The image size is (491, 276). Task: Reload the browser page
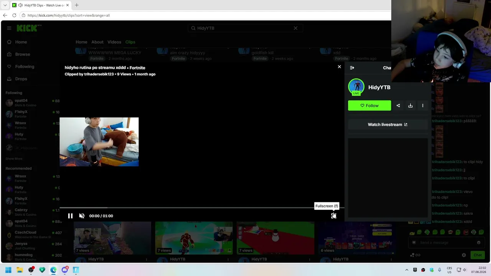[x=14, y=15]
